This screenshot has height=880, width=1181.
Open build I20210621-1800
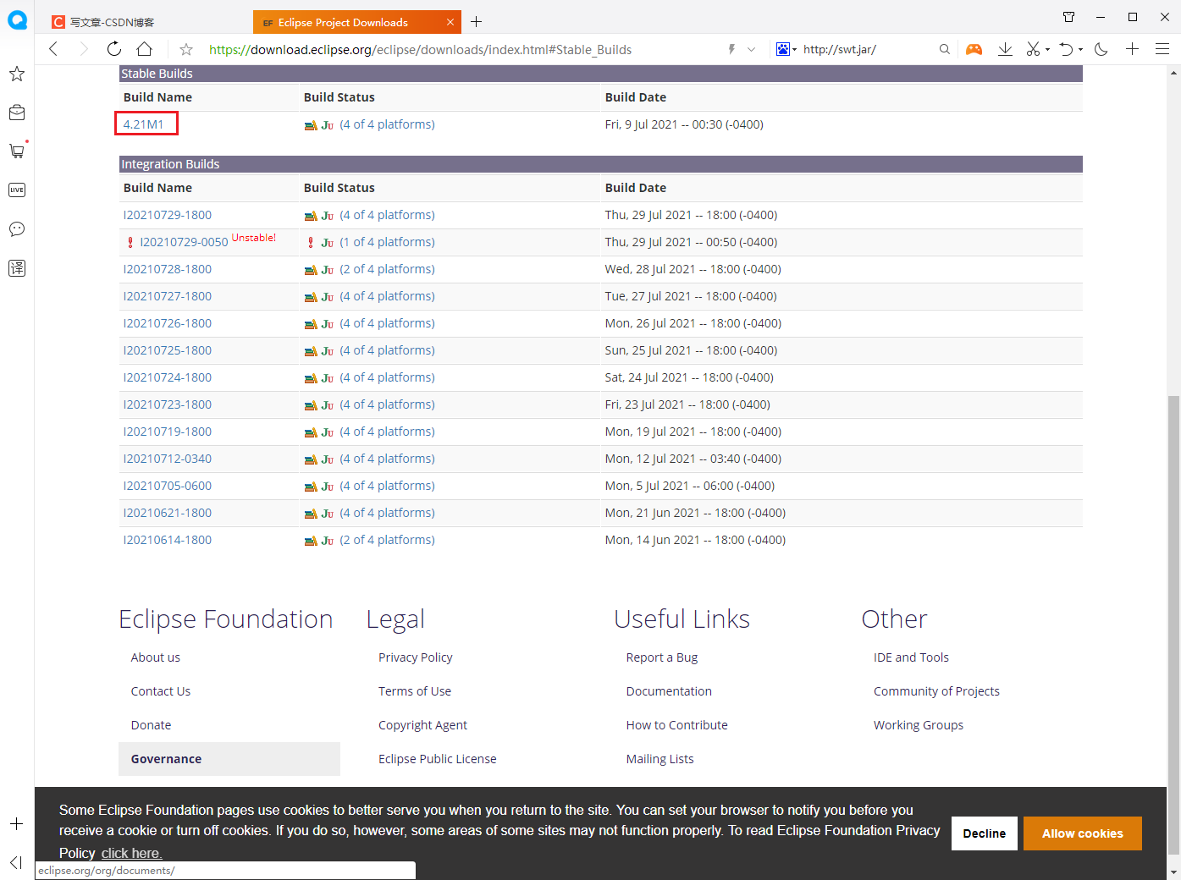(168, 513)
